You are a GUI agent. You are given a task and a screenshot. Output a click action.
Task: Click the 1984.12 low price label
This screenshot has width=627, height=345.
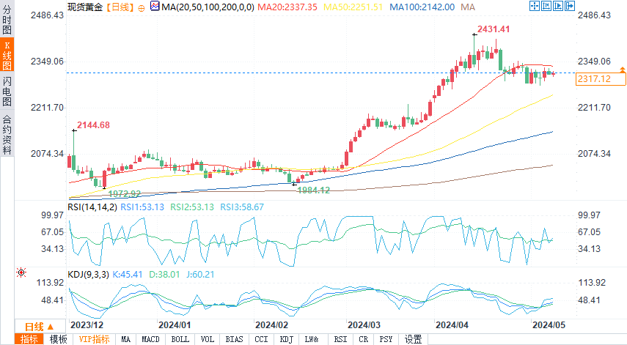pos(314,190)
